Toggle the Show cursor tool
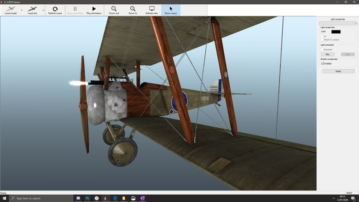The image size is (359, 202). tap(171, 10)
